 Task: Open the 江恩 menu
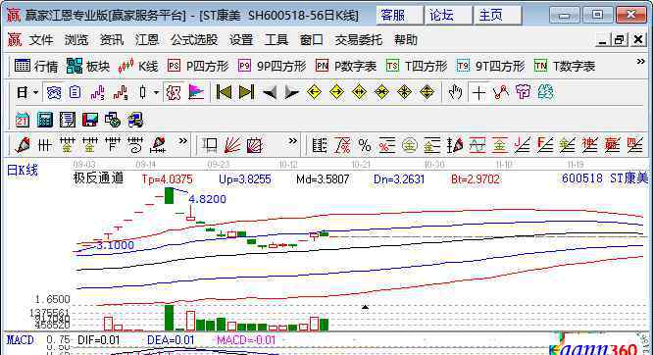147,40
